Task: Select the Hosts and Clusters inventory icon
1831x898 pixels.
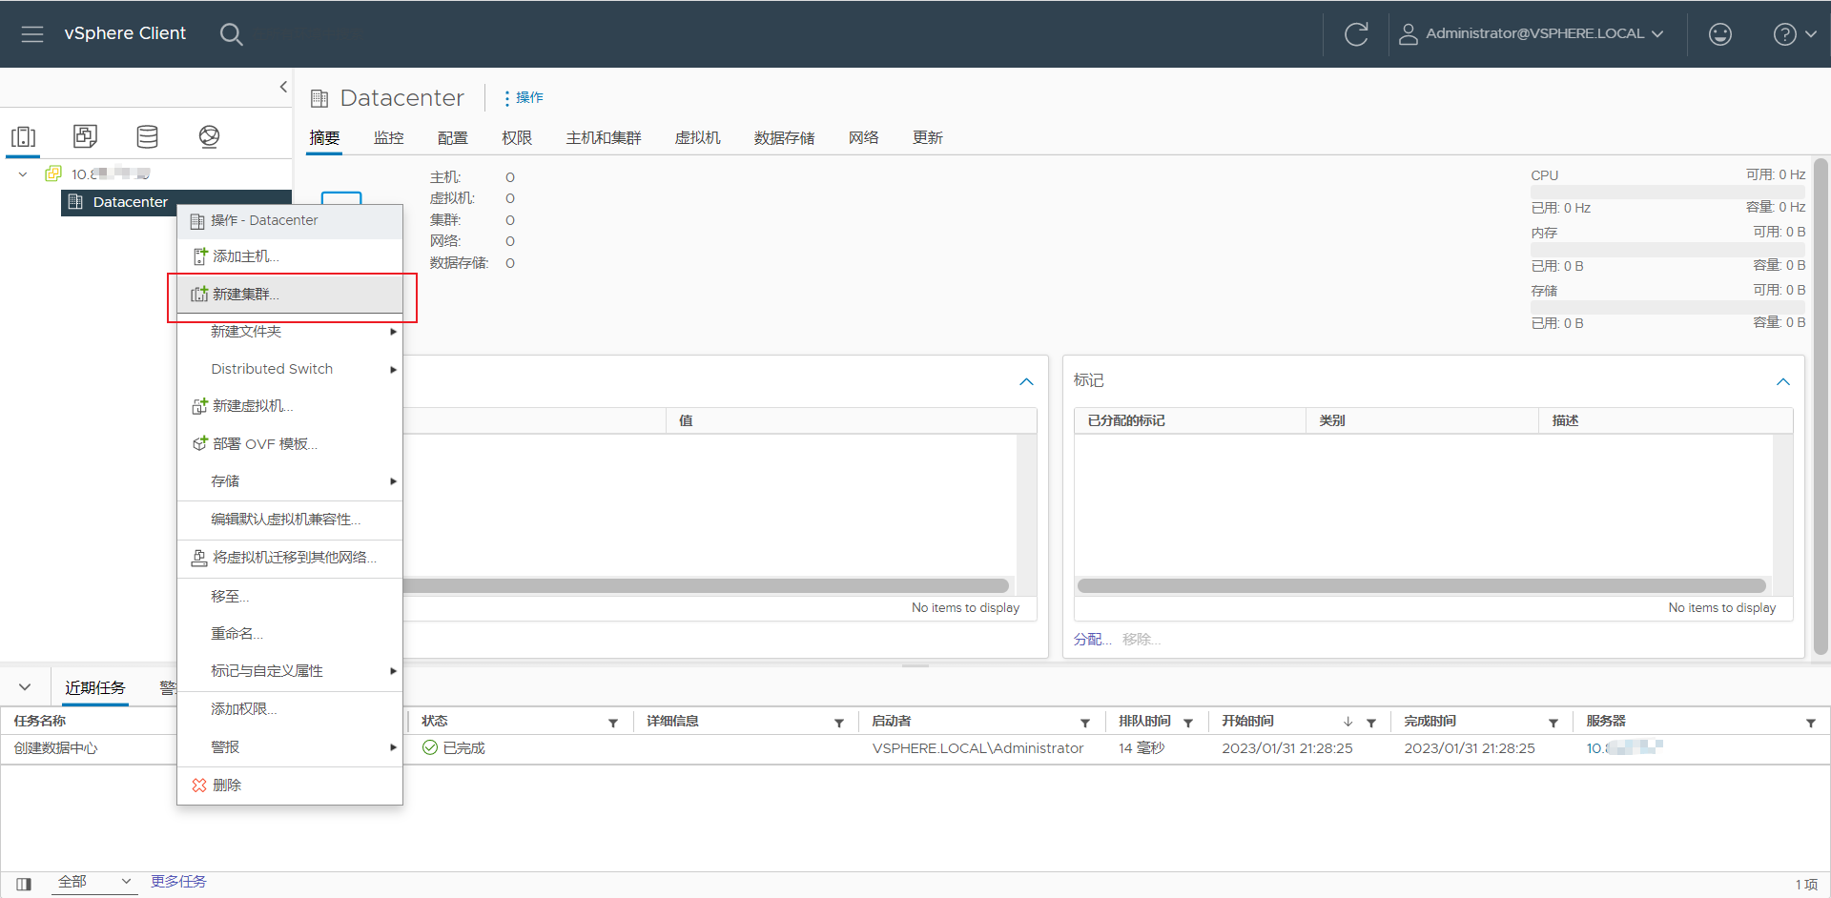Action: point(23,136)
